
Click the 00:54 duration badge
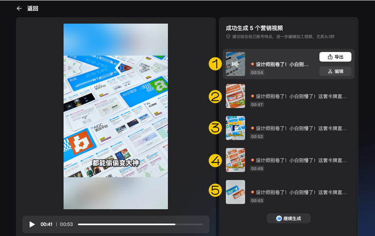(x=257, y=72)
